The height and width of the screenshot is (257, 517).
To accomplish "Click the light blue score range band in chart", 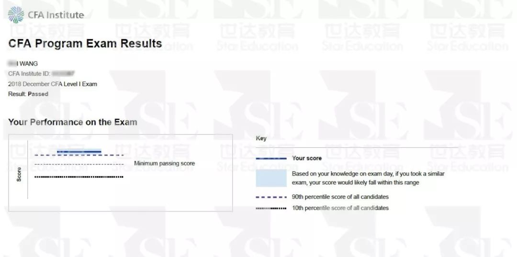I will click(79, 151).
